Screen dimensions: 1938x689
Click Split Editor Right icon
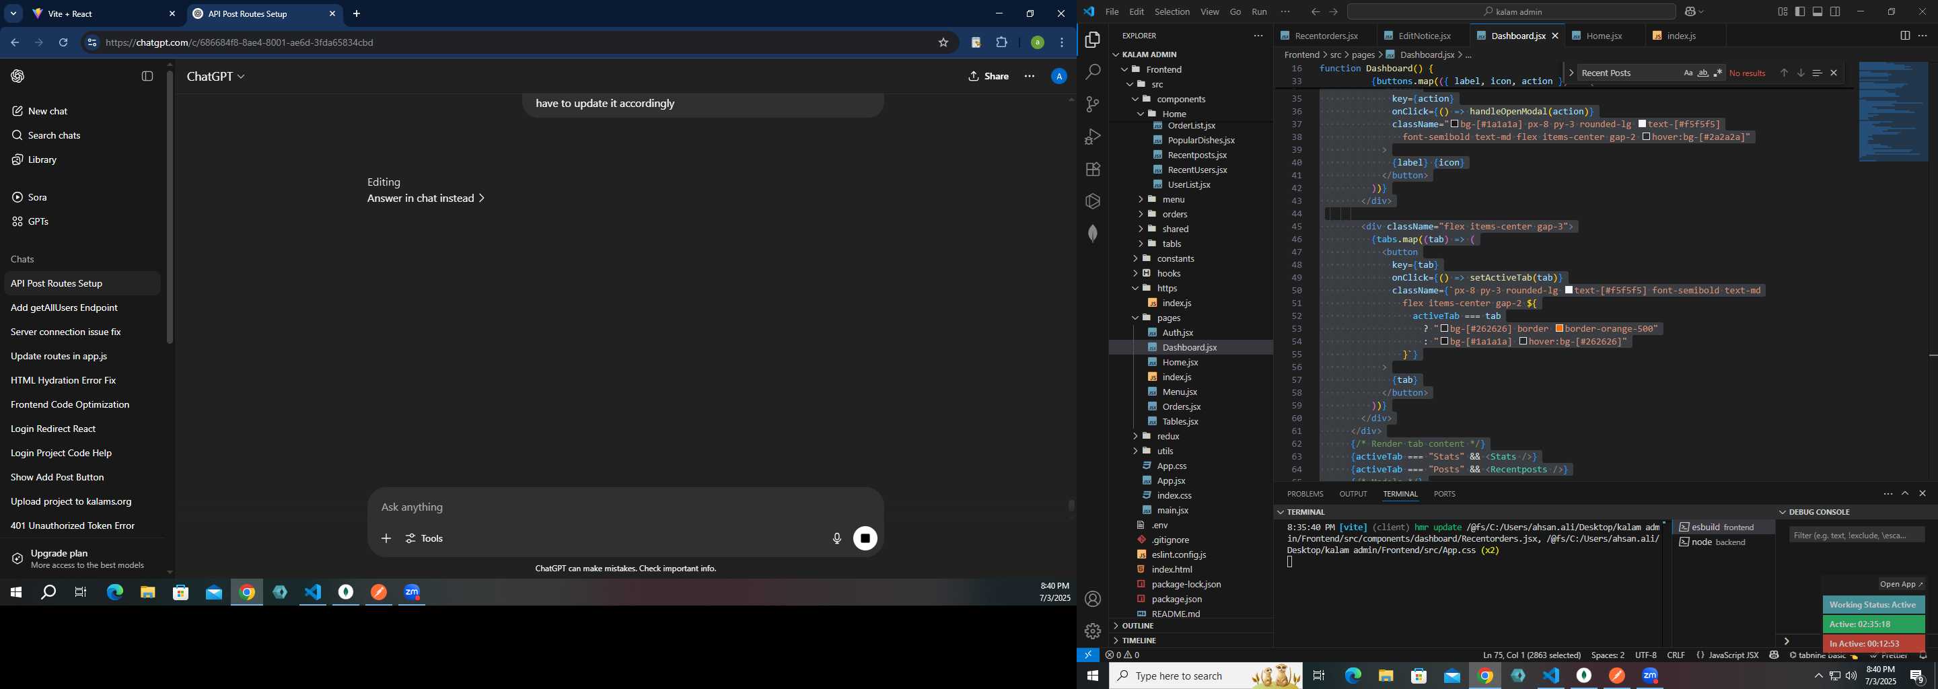pyautogui.click(x=1905, y=36)
